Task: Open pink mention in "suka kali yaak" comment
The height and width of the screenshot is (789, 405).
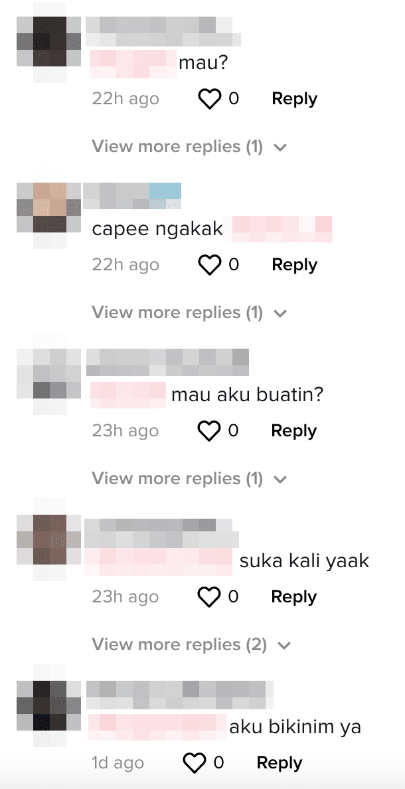Action: (158, 562)
